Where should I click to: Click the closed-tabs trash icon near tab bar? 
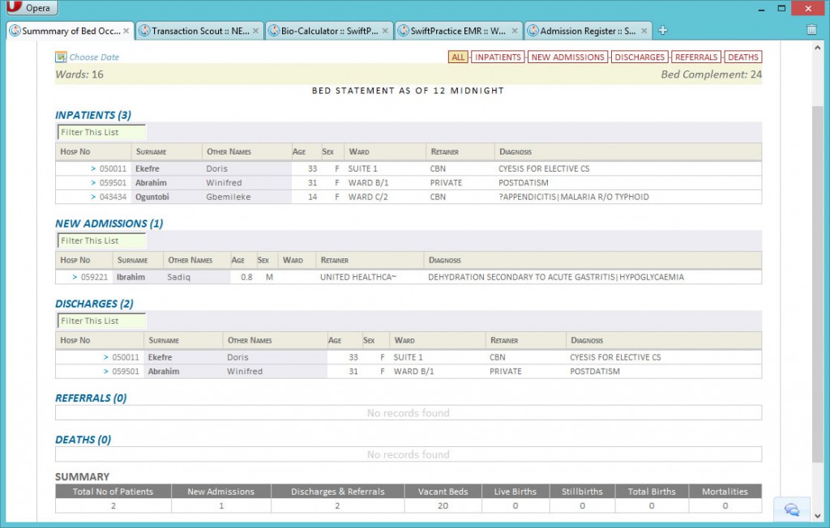coord(811,28)
